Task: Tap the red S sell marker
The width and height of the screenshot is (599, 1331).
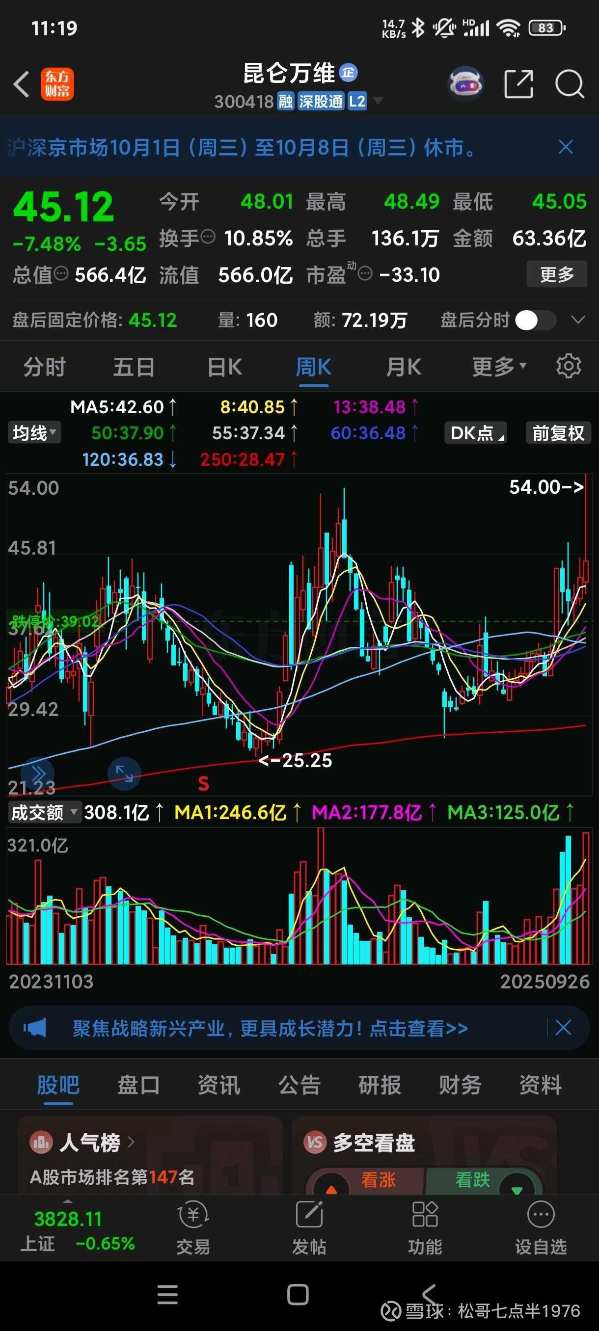Action: tap(203, 784)
